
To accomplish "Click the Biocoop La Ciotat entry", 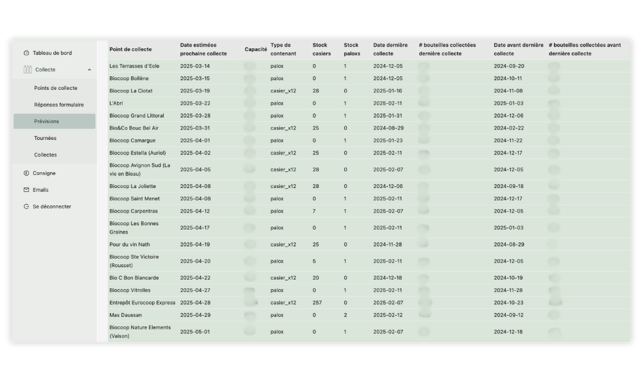I will coord(130,91).
